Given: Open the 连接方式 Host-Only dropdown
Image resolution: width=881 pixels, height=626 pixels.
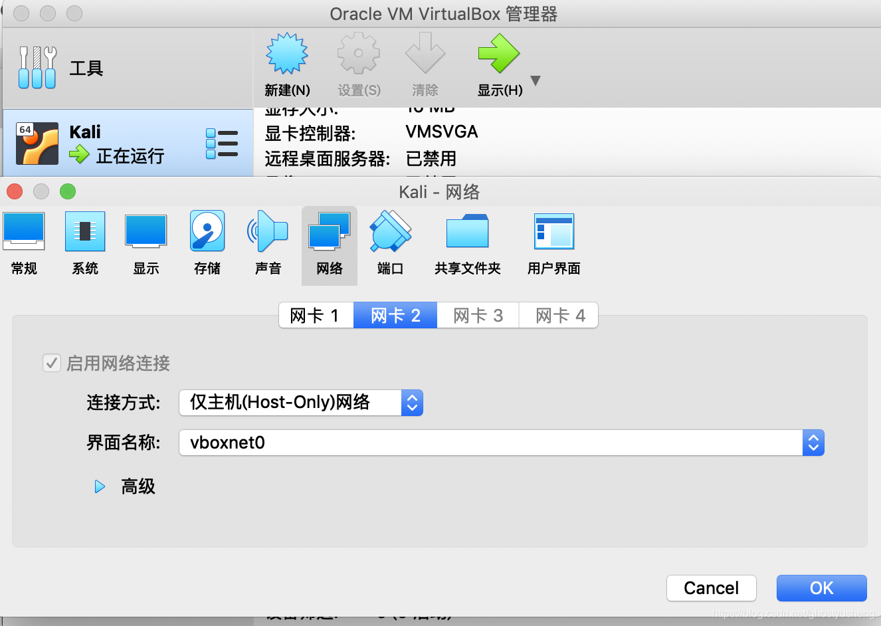Looking at the screenshot, I should coord(301,403).
